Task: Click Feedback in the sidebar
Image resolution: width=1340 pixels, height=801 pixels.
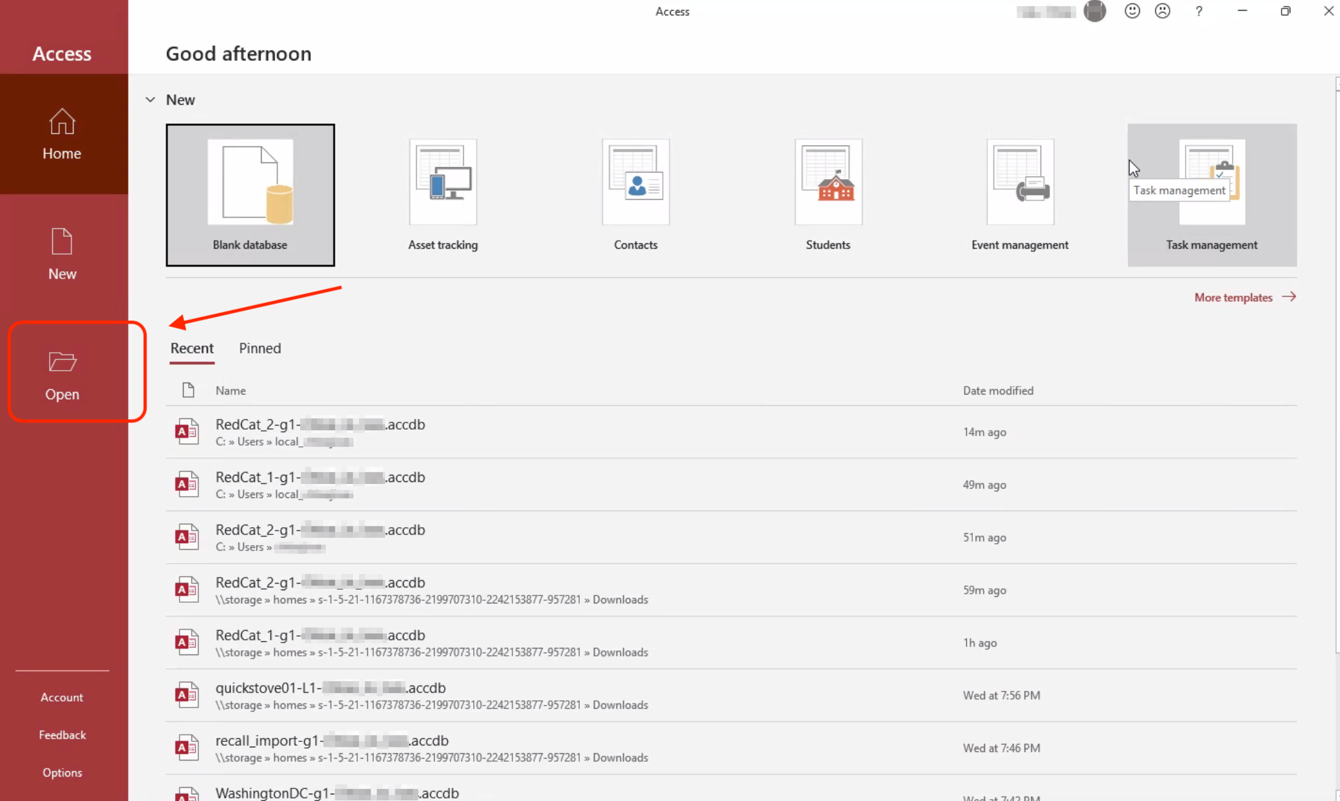Action: tap(62, 735)
